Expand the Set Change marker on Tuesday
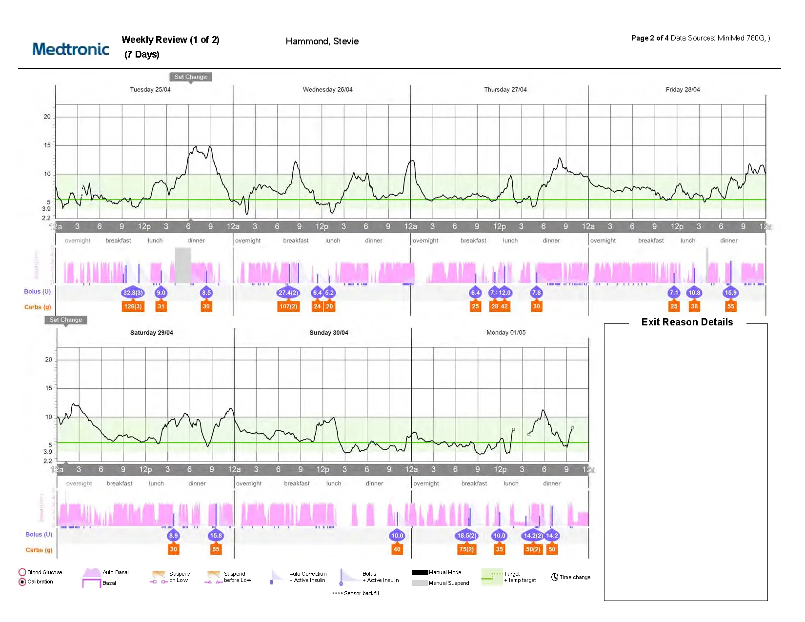 [x=190, y=77]
